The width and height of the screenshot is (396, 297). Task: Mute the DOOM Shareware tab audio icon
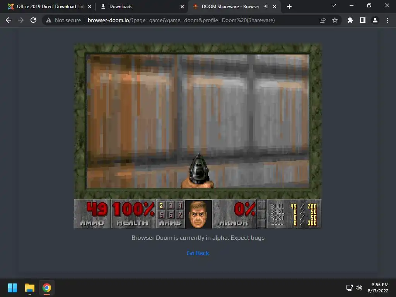pyautogui.click(x=266, y=7)
